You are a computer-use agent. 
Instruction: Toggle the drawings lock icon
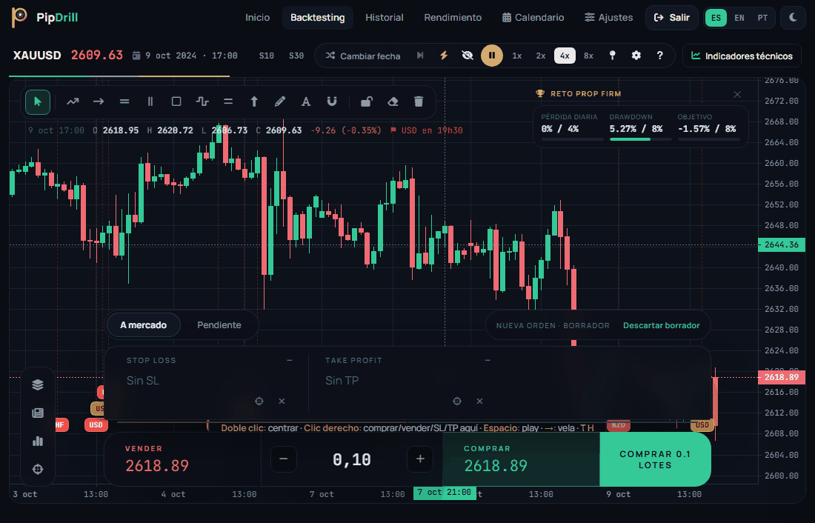(x=367, y=102)
